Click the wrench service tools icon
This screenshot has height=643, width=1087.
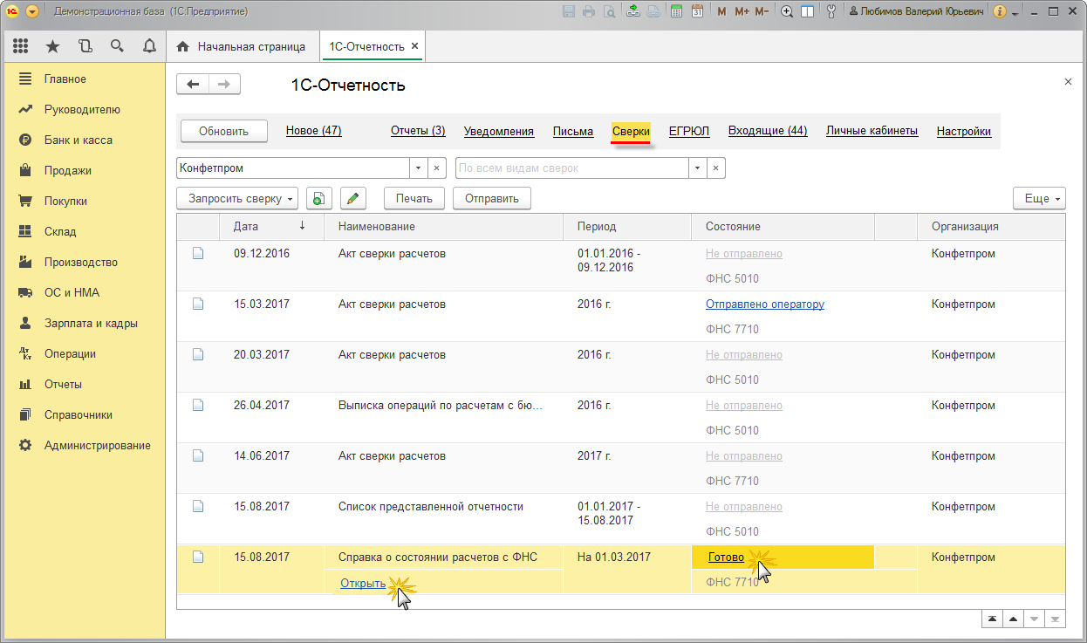click(830, 12)
